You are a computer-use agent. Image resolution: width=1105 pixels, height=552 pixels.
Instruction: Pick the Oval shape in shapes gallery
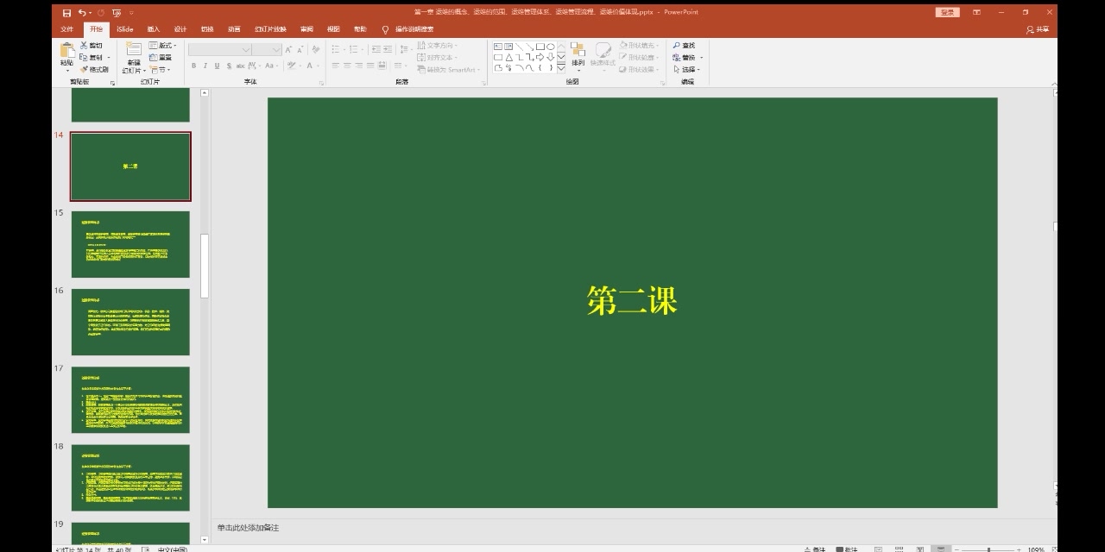point(551,47)
